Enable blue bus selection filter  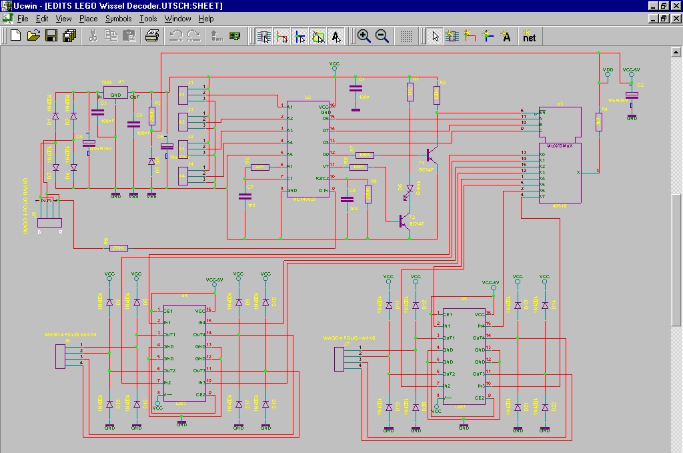pos(299,37)
